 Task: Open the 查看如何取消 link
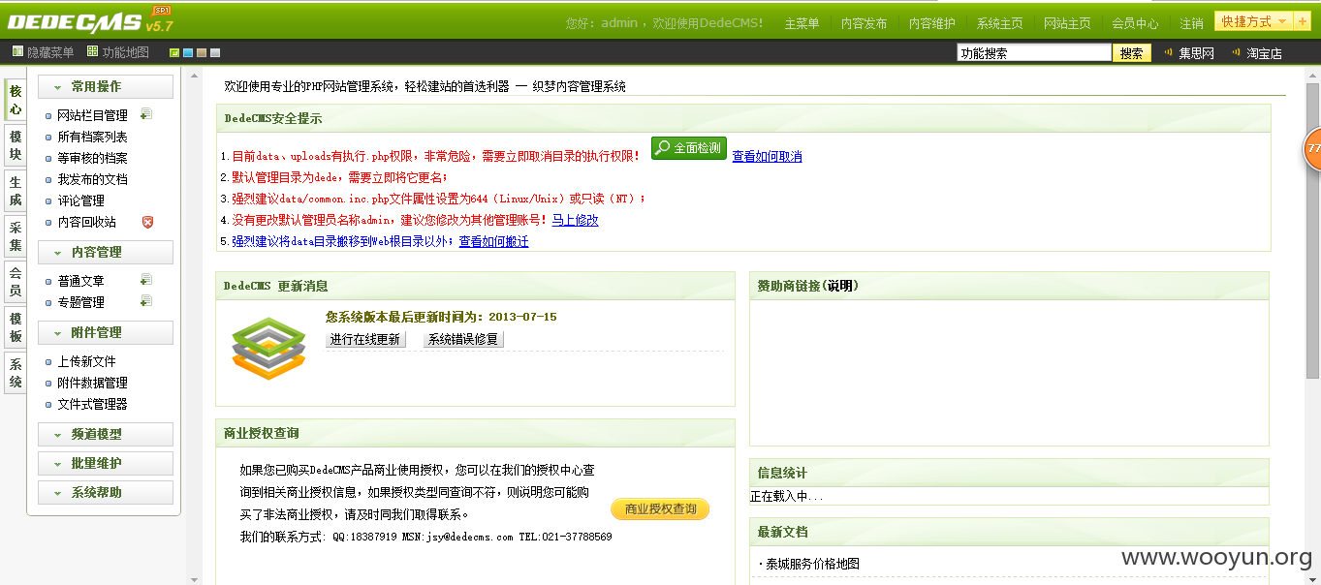click(767, 157)
